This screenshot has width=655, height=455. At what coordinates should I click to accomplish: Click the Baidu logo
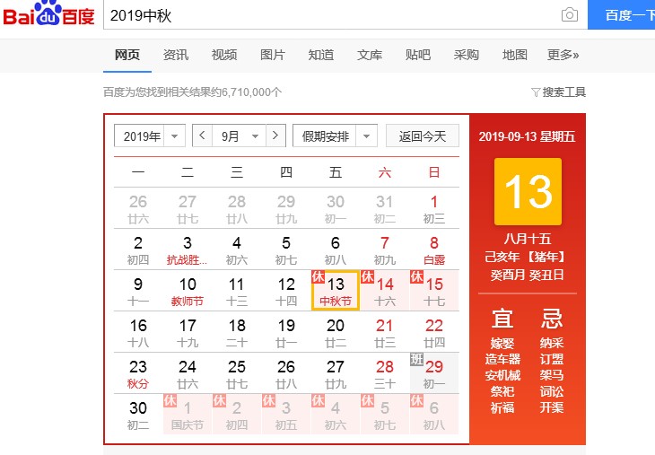coord(48,16)
